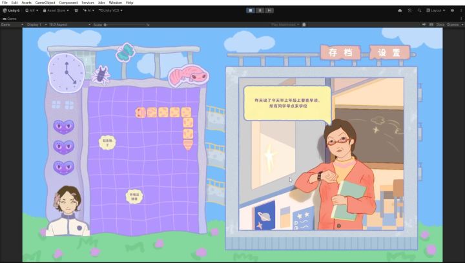The height and width of the screenshot is (263, 465).
Task: Stop play mode with the play button
Action: [x=251, y=10]
